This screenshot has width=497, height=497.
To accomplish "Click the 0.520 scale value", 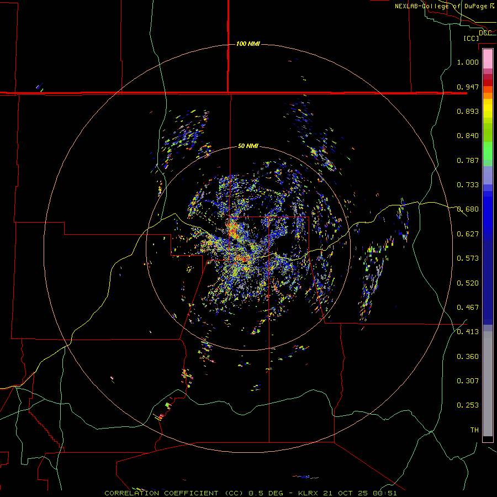I will [x=468, y=283].
